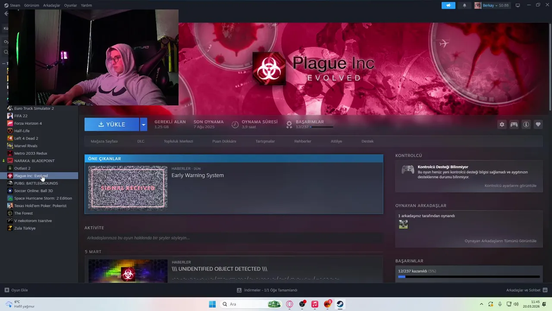The width and height of the screenshot is (552, 311).
Task: Click the activity comment input field
Action: pyautogui.click(x=234, y=238)
